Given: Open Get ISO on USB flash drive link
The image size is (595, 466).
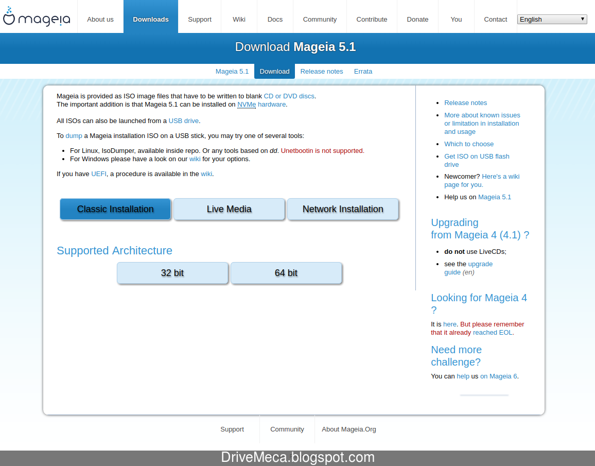Looking at the screenshot, I should (477, 161).
